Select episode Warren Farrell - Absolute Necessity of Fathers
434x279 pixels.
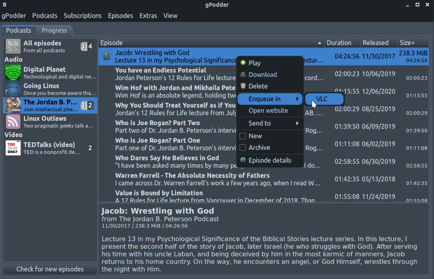(263, 179)
